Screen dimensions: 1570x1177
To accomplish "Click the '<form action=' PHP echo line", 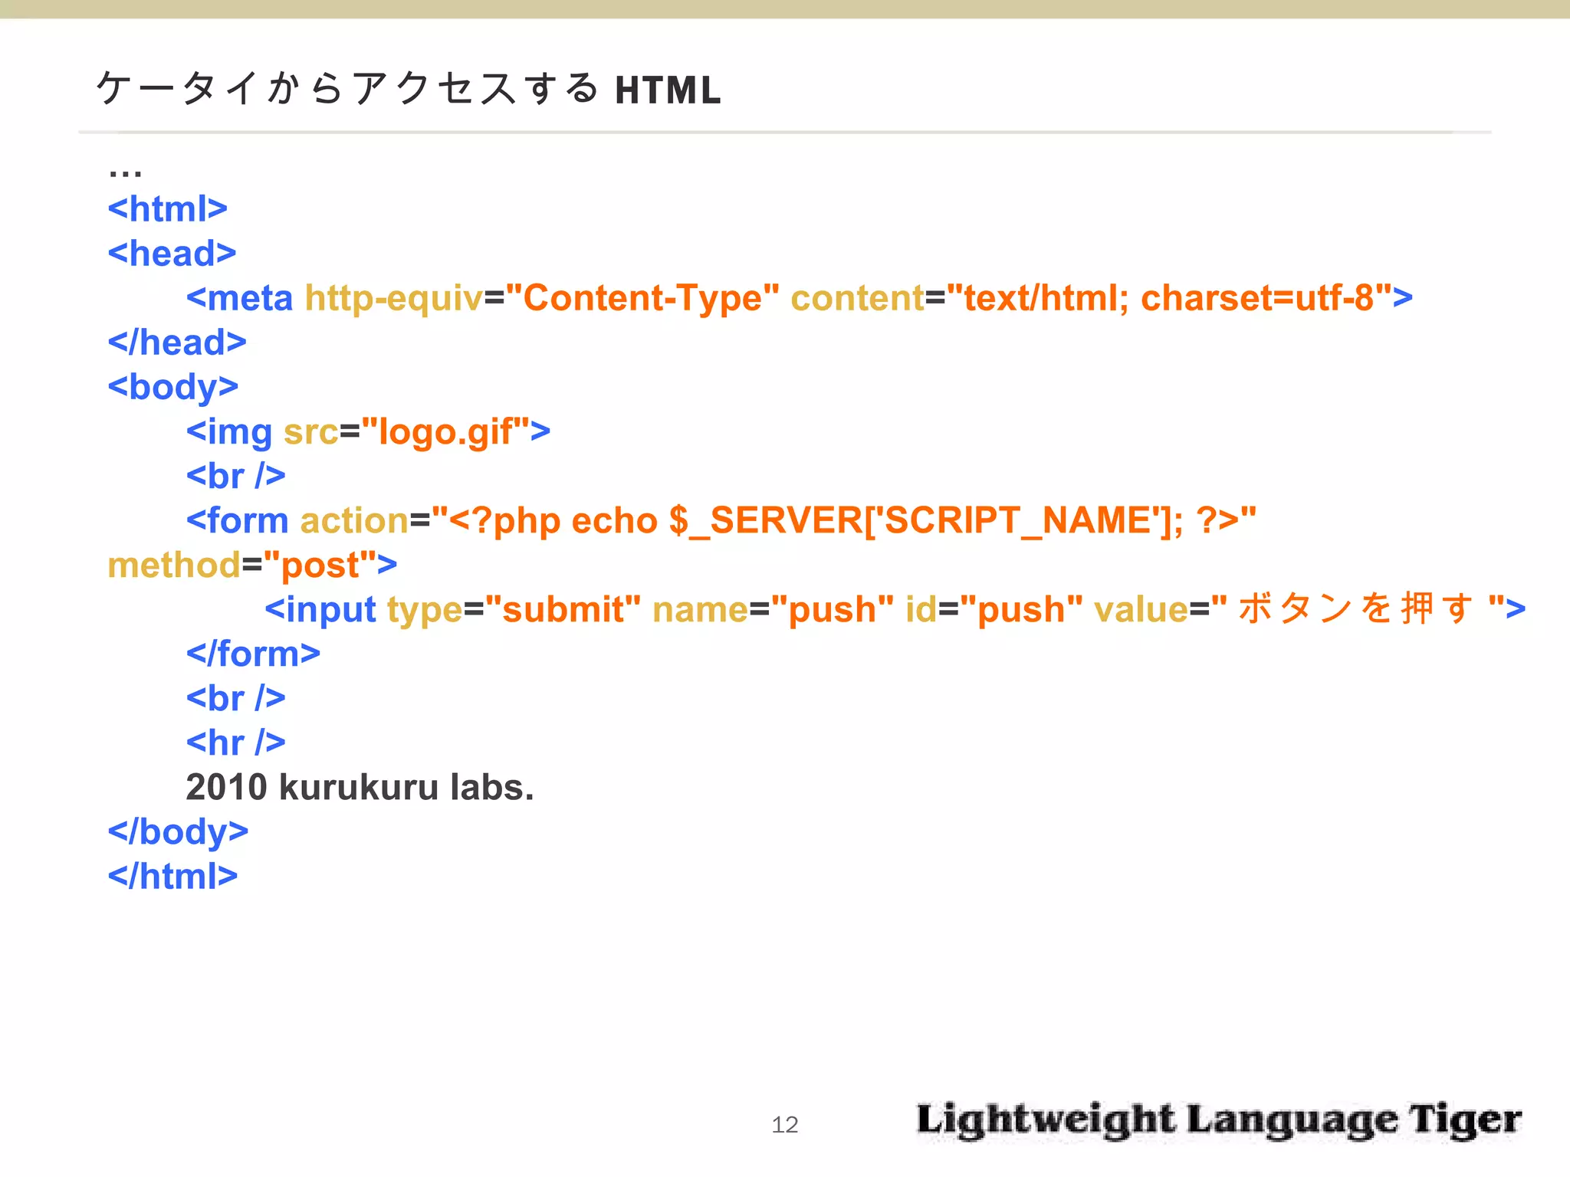I will [721, 521].
